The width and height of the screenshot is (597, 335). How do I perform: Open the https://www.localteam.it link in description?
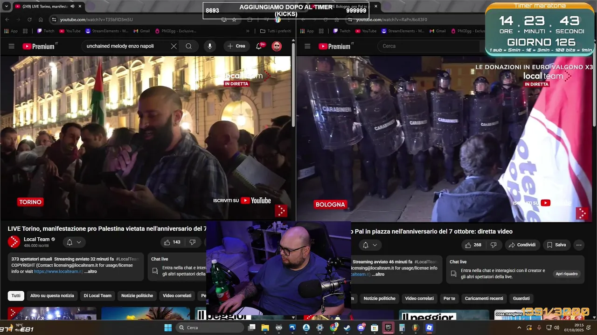tap(58, 271)
